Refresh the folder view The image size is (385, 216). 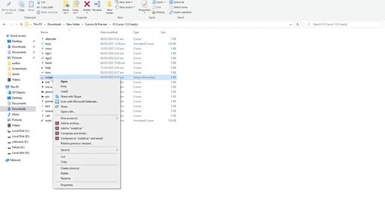coord(298,25)
